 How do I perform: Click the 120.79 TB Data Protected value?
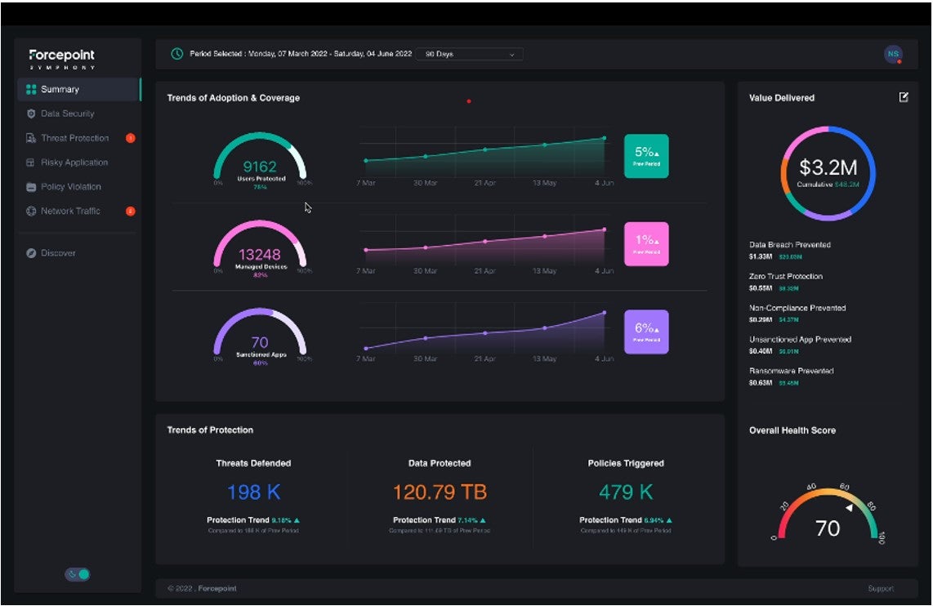coord(440,492)
